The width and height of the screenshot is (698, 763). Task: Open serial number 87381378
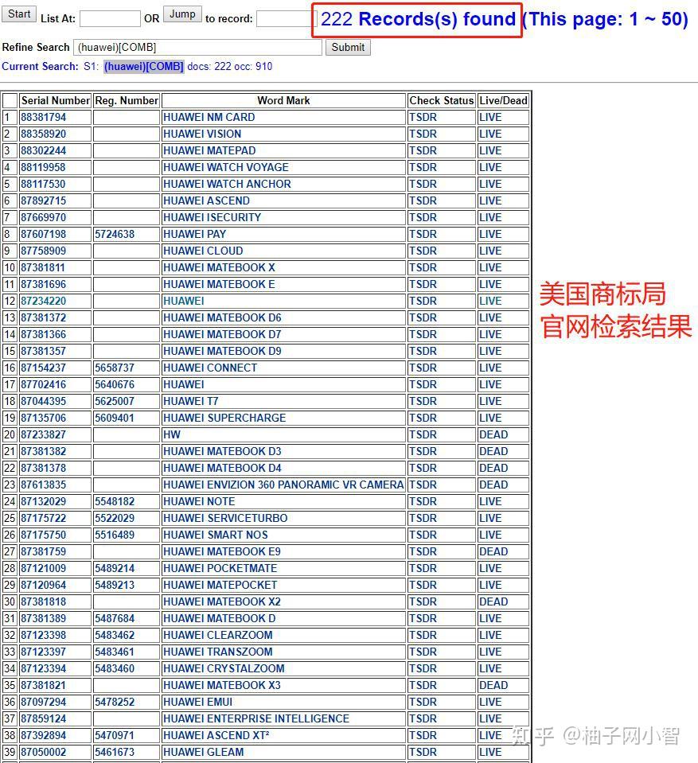point(43,468)
